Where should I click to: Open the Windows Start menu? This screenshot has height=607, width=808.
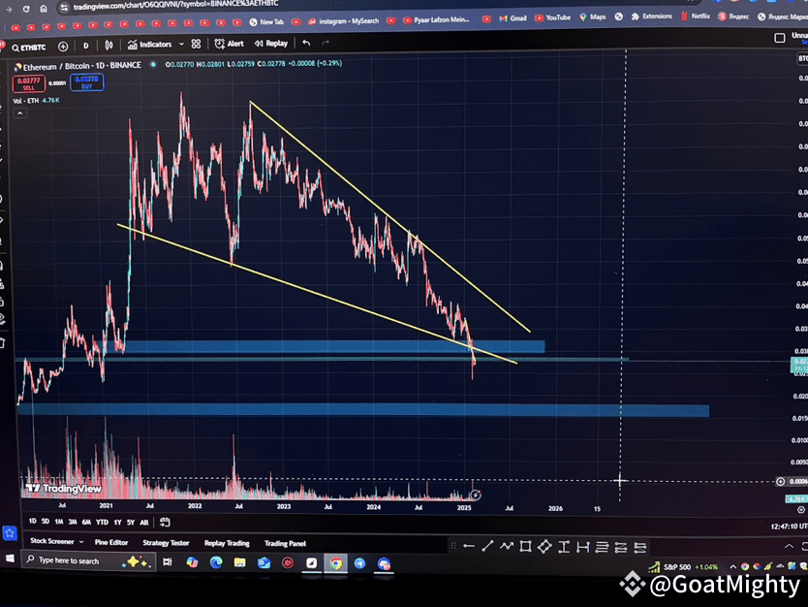click(x=10, y=559)
